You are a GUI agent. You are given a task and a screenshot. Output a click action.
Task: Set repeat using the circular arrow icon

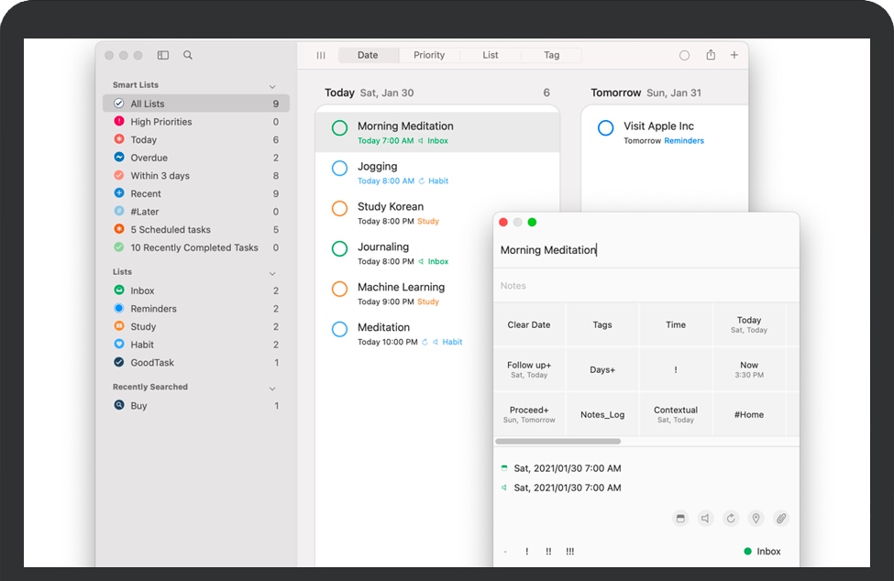tap(731, 519)
